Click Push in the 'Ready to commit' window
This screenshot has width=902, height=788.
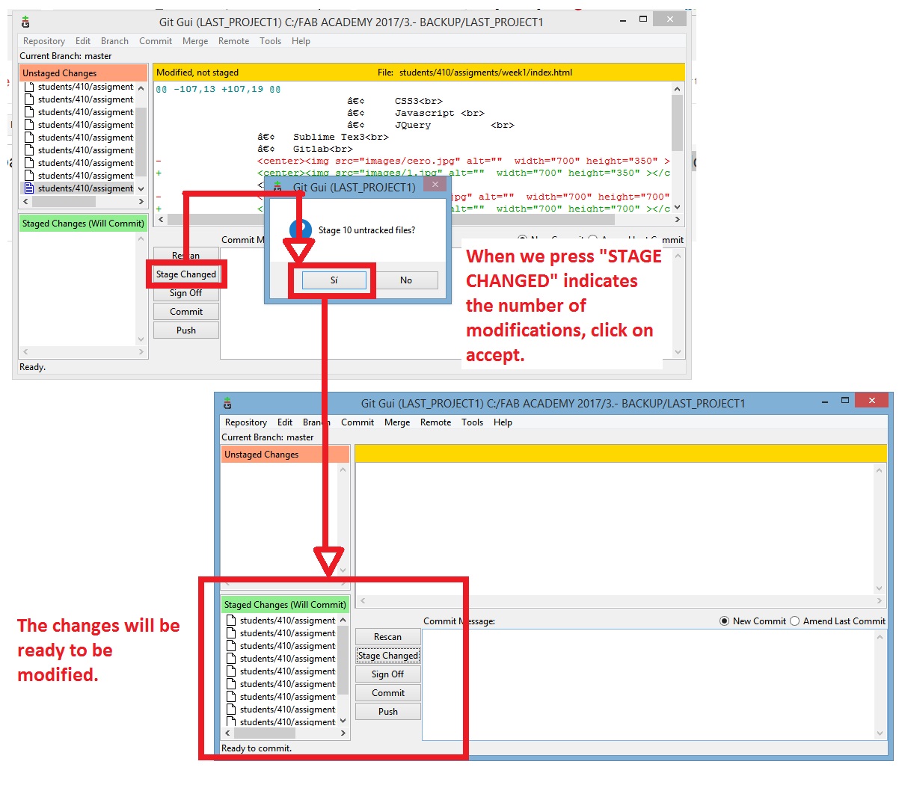[388, 712]
